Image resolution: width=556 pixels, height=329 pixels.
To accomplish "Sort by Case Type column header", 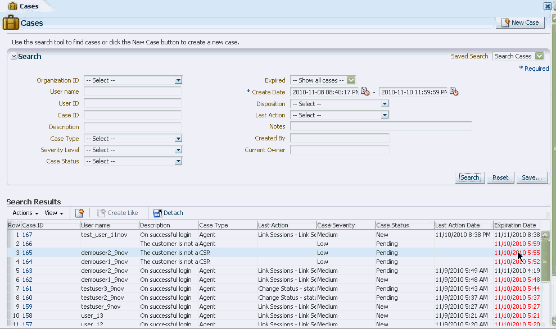I will [228, 225].
